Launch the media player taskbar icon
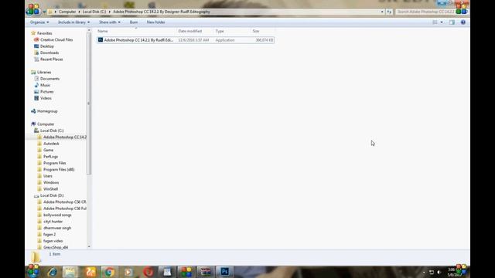The image size is (495, 278). (x=128, y=272)
